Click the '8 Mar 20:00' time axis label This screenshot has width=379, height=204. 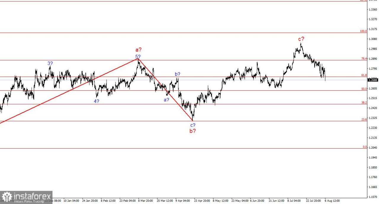click(145, 200)
